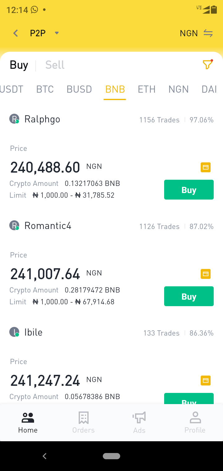The image size is (223, 471).
Task: Buy BNB from Romantic4
Action: [x=189, y=296]
